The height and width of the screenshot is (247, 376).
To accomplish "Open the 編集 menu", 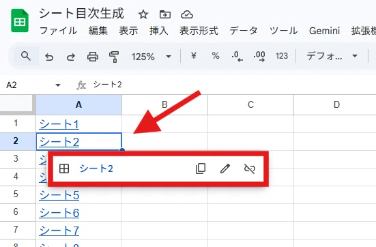I will 98,31.
